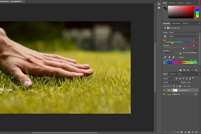Image resolution: width=201 pixels, height=134 pixels.
Task: Reset adjustment to defaults icon
Action: tap(188, 70)
